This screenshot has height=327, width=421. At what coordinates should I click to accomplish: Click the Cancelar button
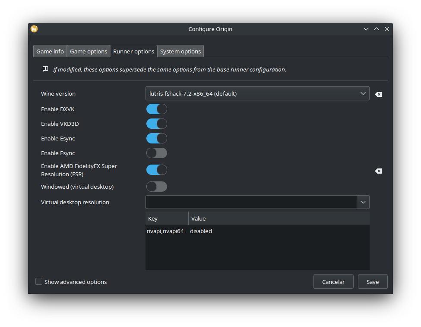coord(333,282)
